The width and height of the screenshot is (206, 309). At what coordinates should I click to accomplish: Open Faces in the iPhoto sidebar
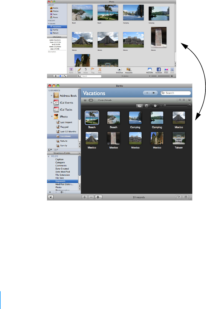[54, 14]
